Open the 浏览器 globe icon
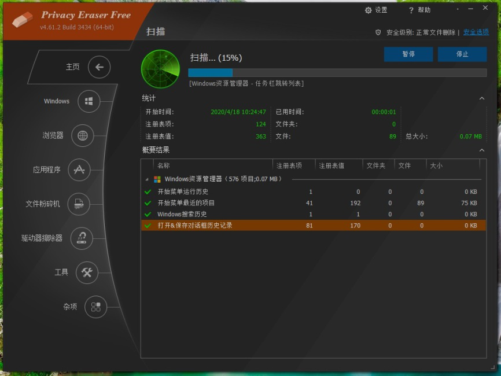Viewport: 501px width, 376px height. [x=82, y=135]
